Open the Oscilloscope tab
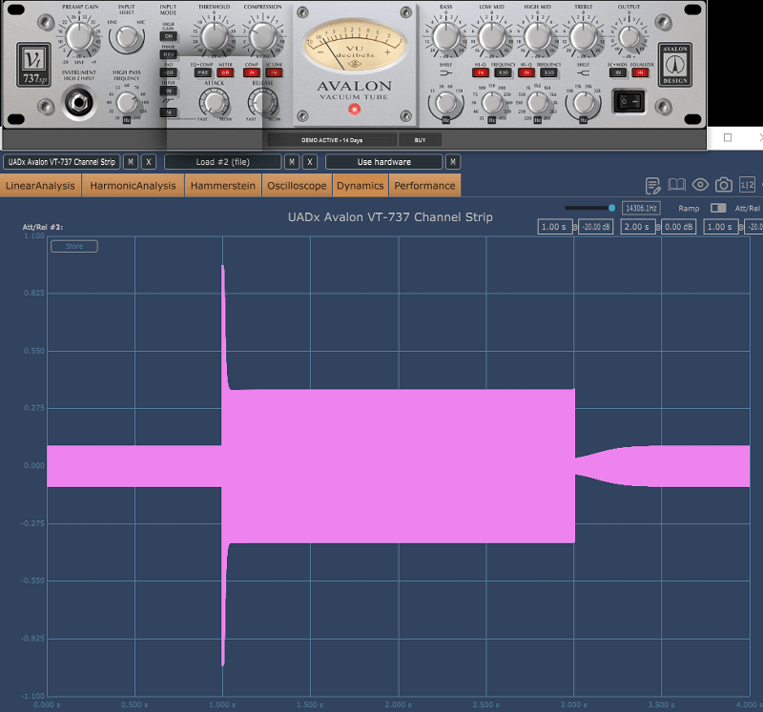The height and width of the screenshot is (712, 763). (x=297, y=186)
